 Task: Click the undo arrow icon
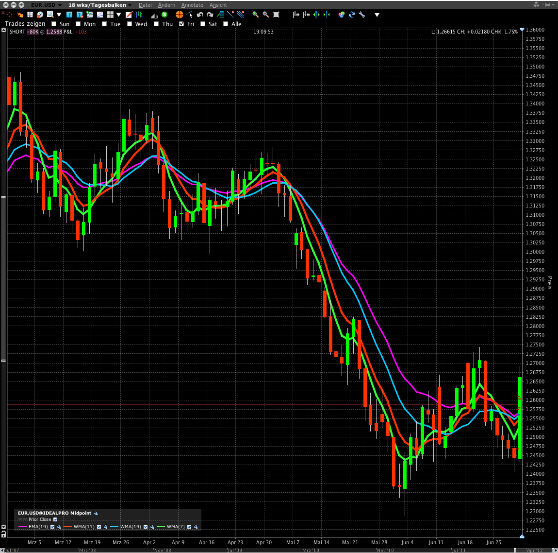pyautogui.click(x=200, y=15)
